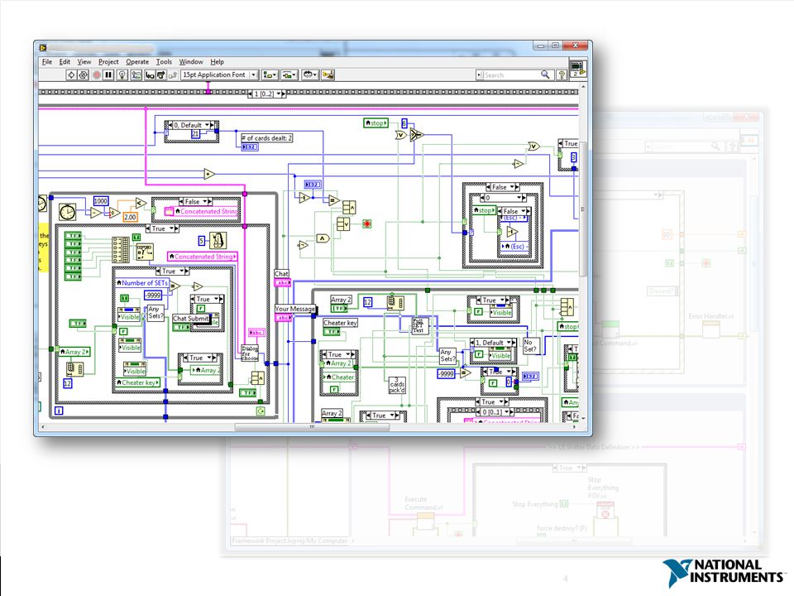Select the loop conditional terminal
Screen dimensions: 794x596
coord(261,411)
